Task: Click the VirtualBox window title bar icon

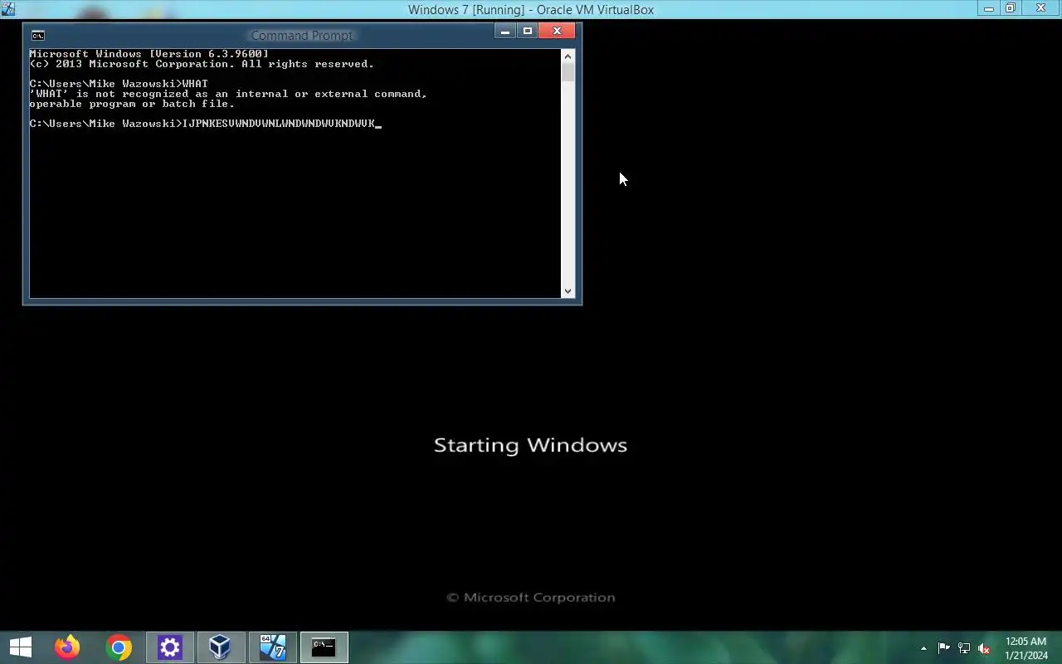Action: click(x=8, y=9)
